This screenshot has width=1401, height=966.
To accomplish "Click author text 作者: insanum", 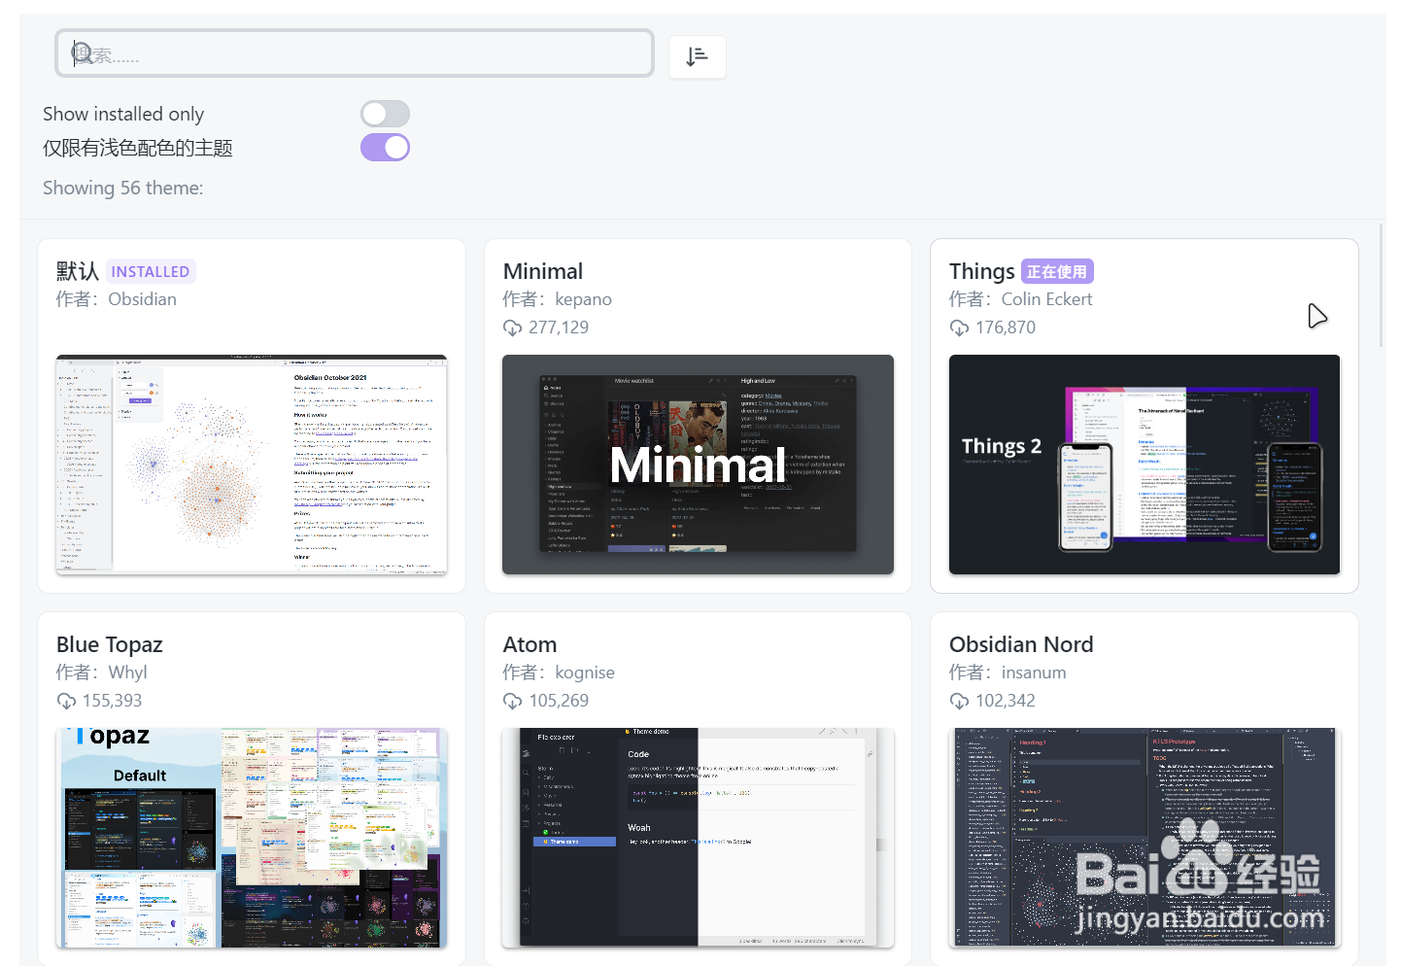I will point(1008,673).
